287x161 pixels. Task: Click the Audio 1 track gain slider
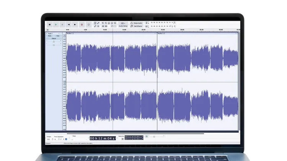point(54,42)
